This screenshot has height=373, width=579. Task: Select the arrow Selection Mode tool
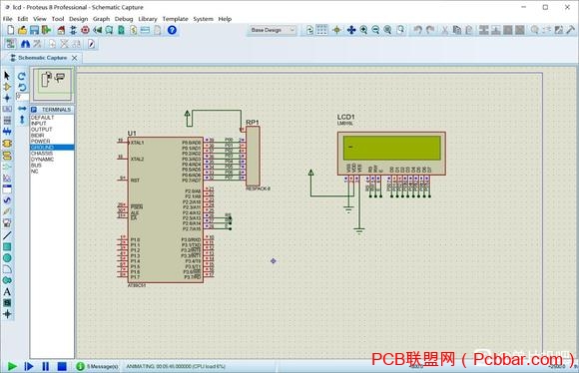[7, 76]
